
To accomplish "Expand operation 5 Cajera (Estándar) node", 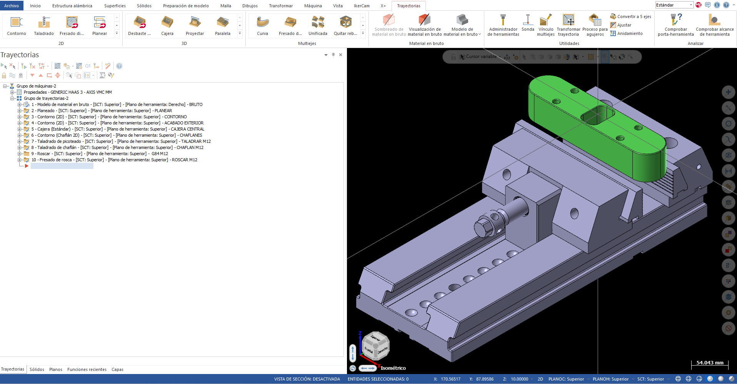I will click(19, 129).
